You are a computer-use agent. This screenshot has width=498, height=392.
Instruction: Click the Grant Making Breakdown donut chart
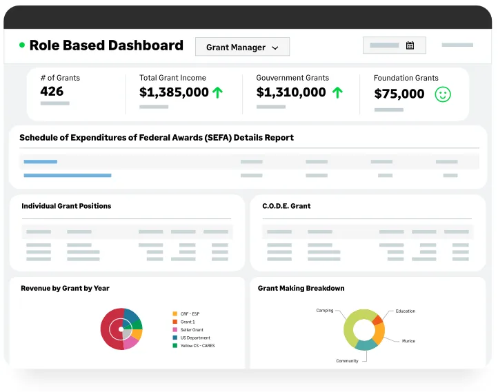pos(364,329)
